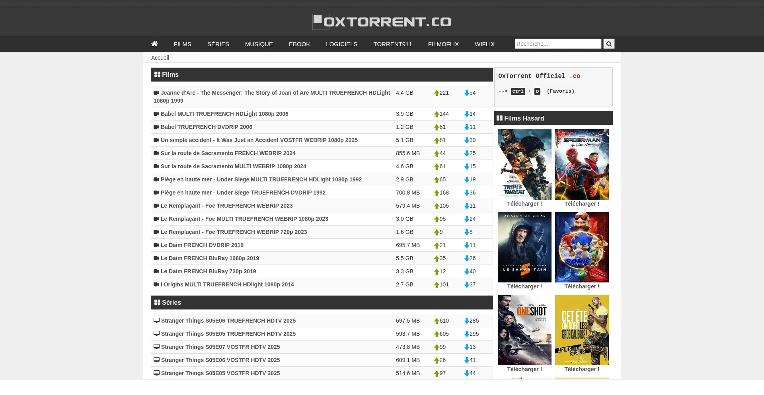Open the MUSIQUE section in the navigation

tap(259, 44)
